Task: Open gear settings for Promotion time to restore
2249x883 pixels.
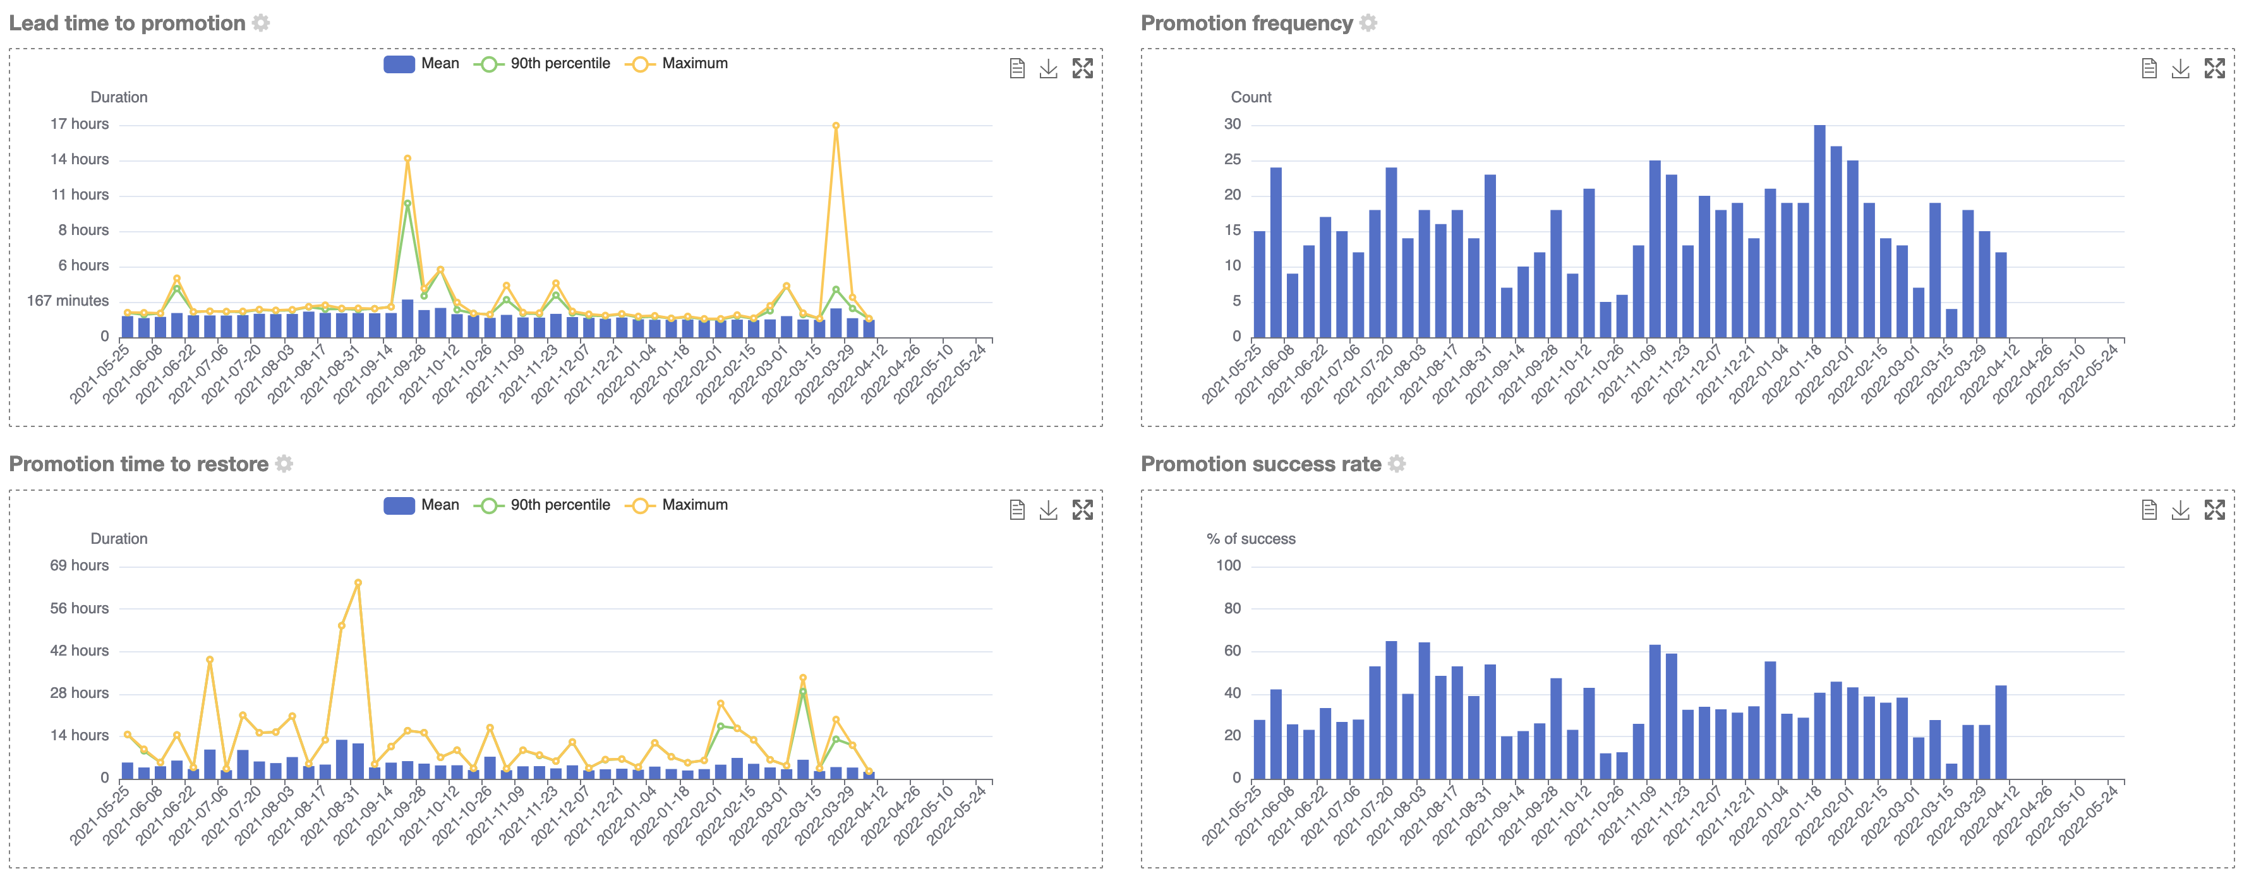Action: pyautogui.click(x=284, y=464)
